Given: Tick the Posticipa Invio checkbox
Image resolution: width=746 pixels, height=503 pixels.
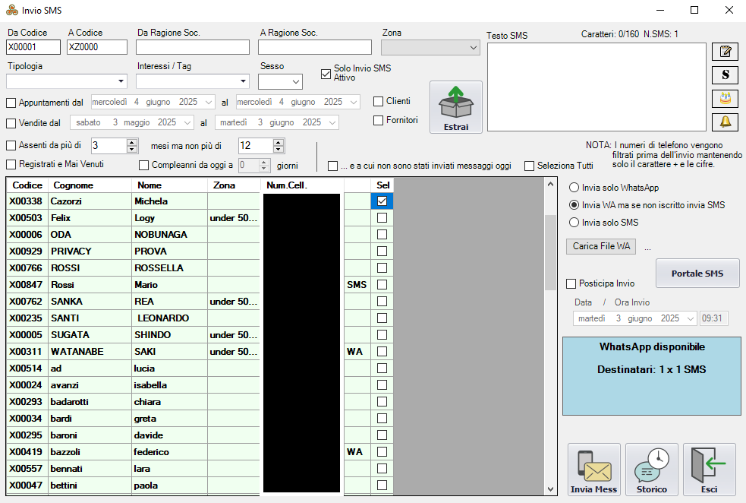Looking at the screenshot, I should [x=571, y=283].
